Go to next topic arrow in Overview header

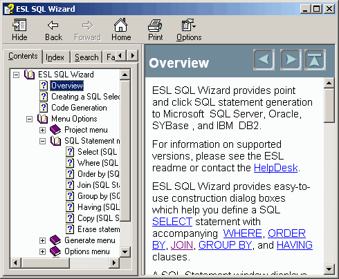click(291, 59)
